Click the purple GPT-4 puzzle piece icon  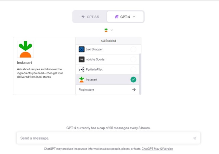(x=117, y=17)
